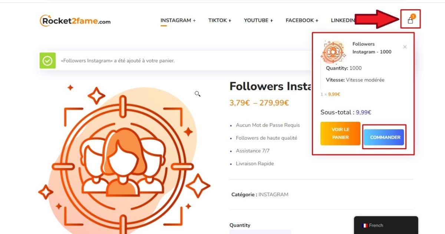Open the shopping bag cart icon
This screenshot has width=445, height=234.
point(410,20)
